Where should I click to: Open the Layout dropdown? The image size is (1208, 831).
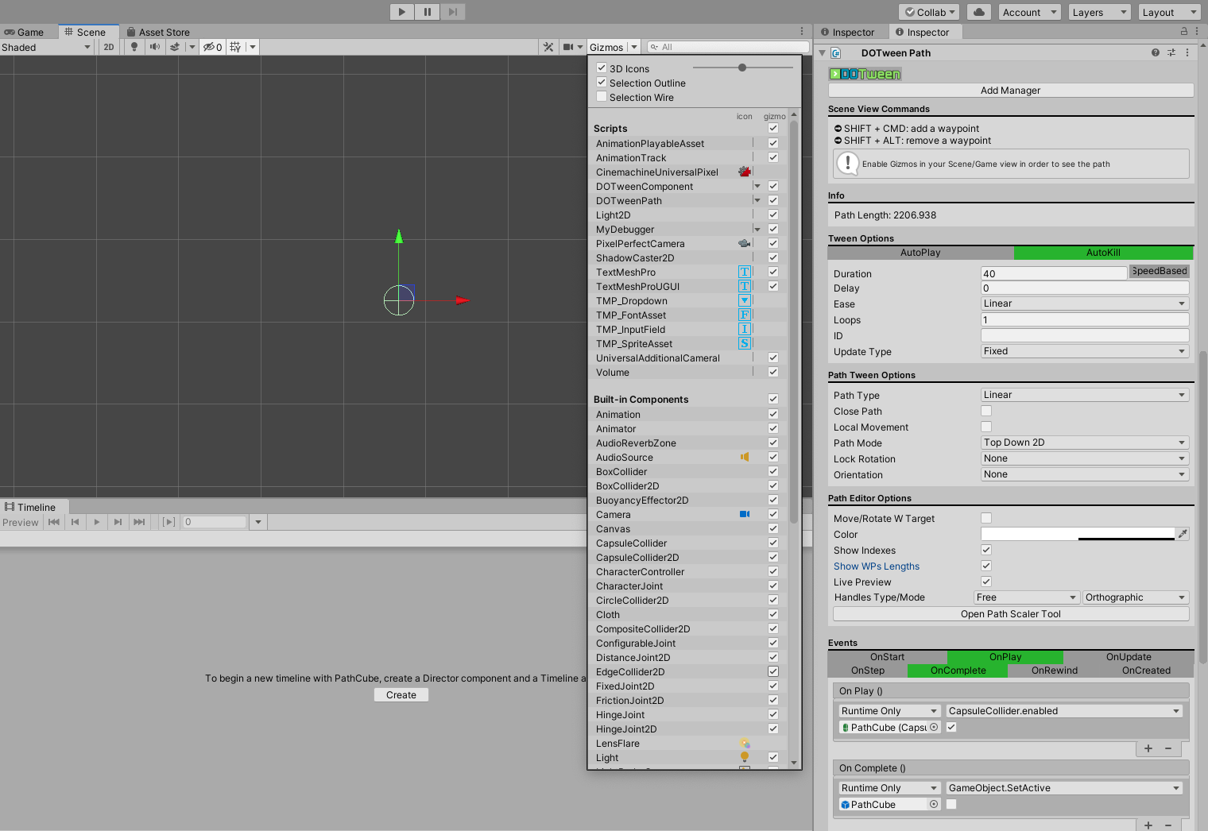(1169, 12)
